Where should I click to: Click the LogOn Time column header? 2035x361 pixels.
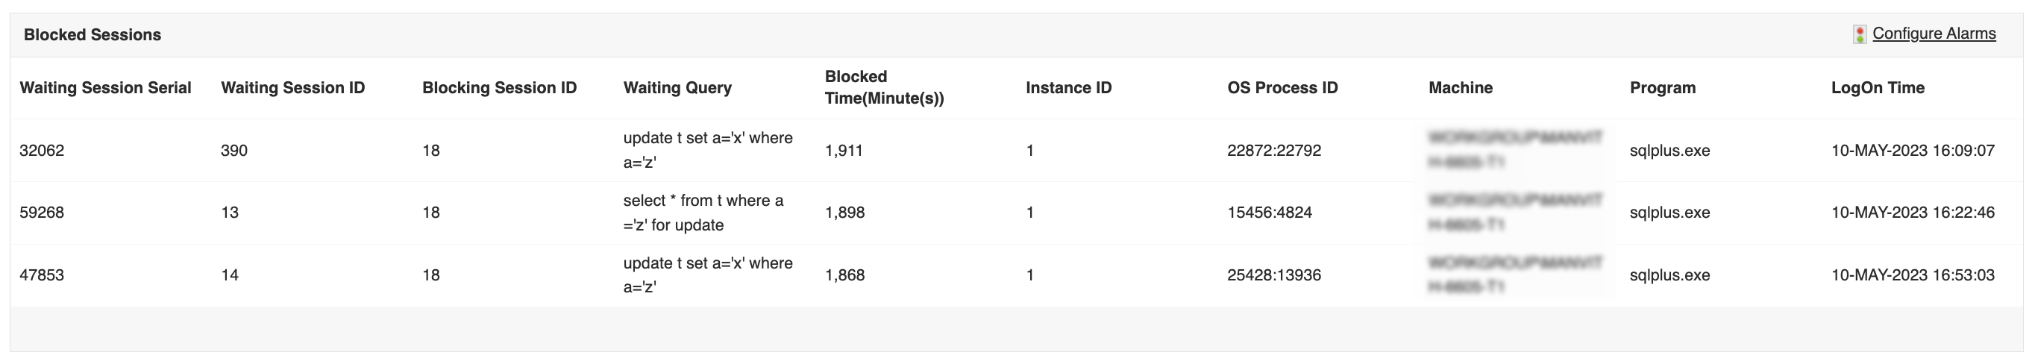tap(1877, 88)
